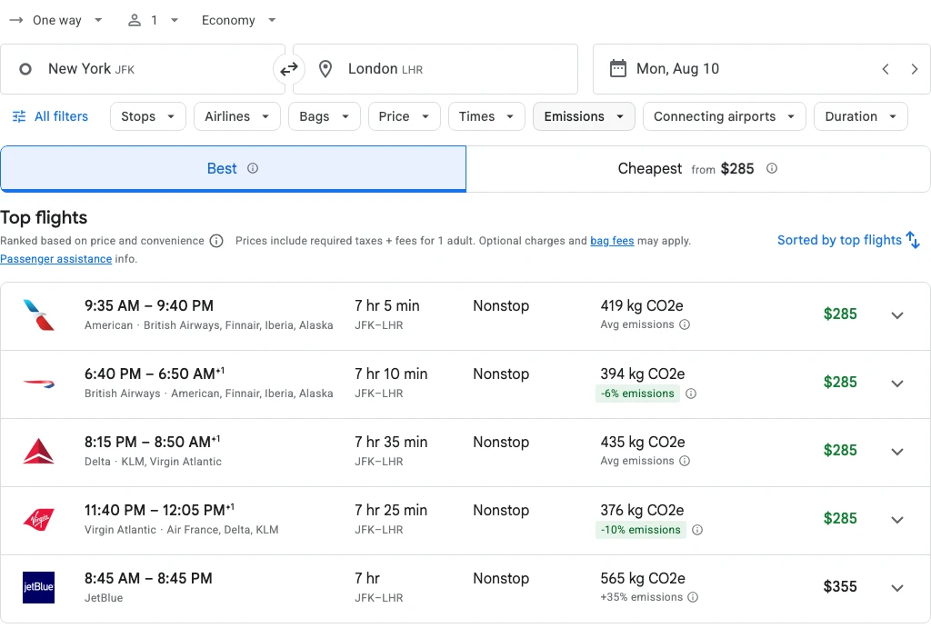
Task: Expand the 8:45 AM JetBlue flight details
Action: tap(897, 588)
